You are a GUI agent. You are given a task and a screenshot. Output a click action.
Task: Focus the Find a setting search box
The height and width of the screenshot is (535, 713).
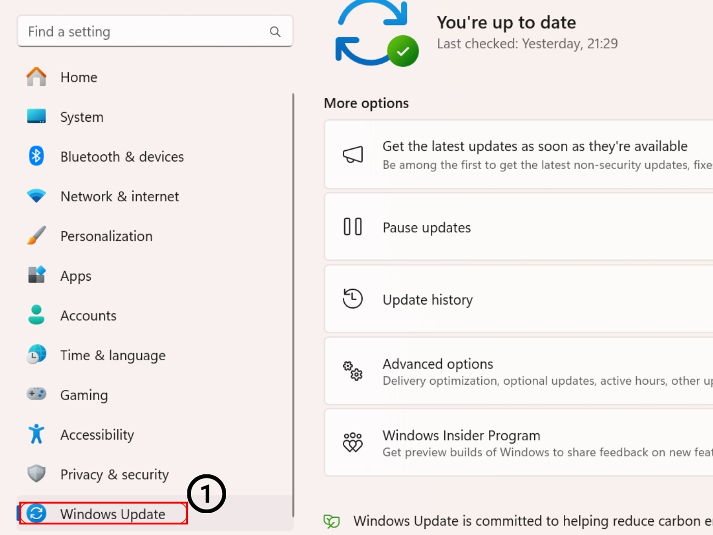pyautogui.click(x=155, y=32)
